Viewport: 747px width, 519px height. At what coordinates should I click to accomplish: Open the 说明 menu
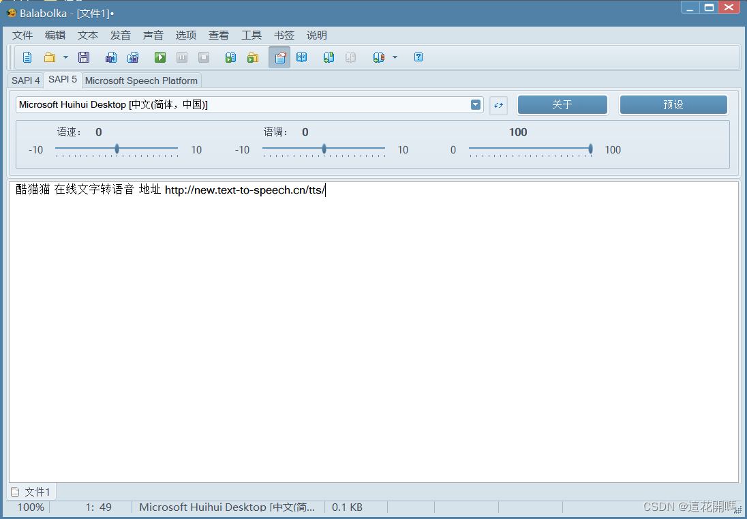(x=317, y=35)
